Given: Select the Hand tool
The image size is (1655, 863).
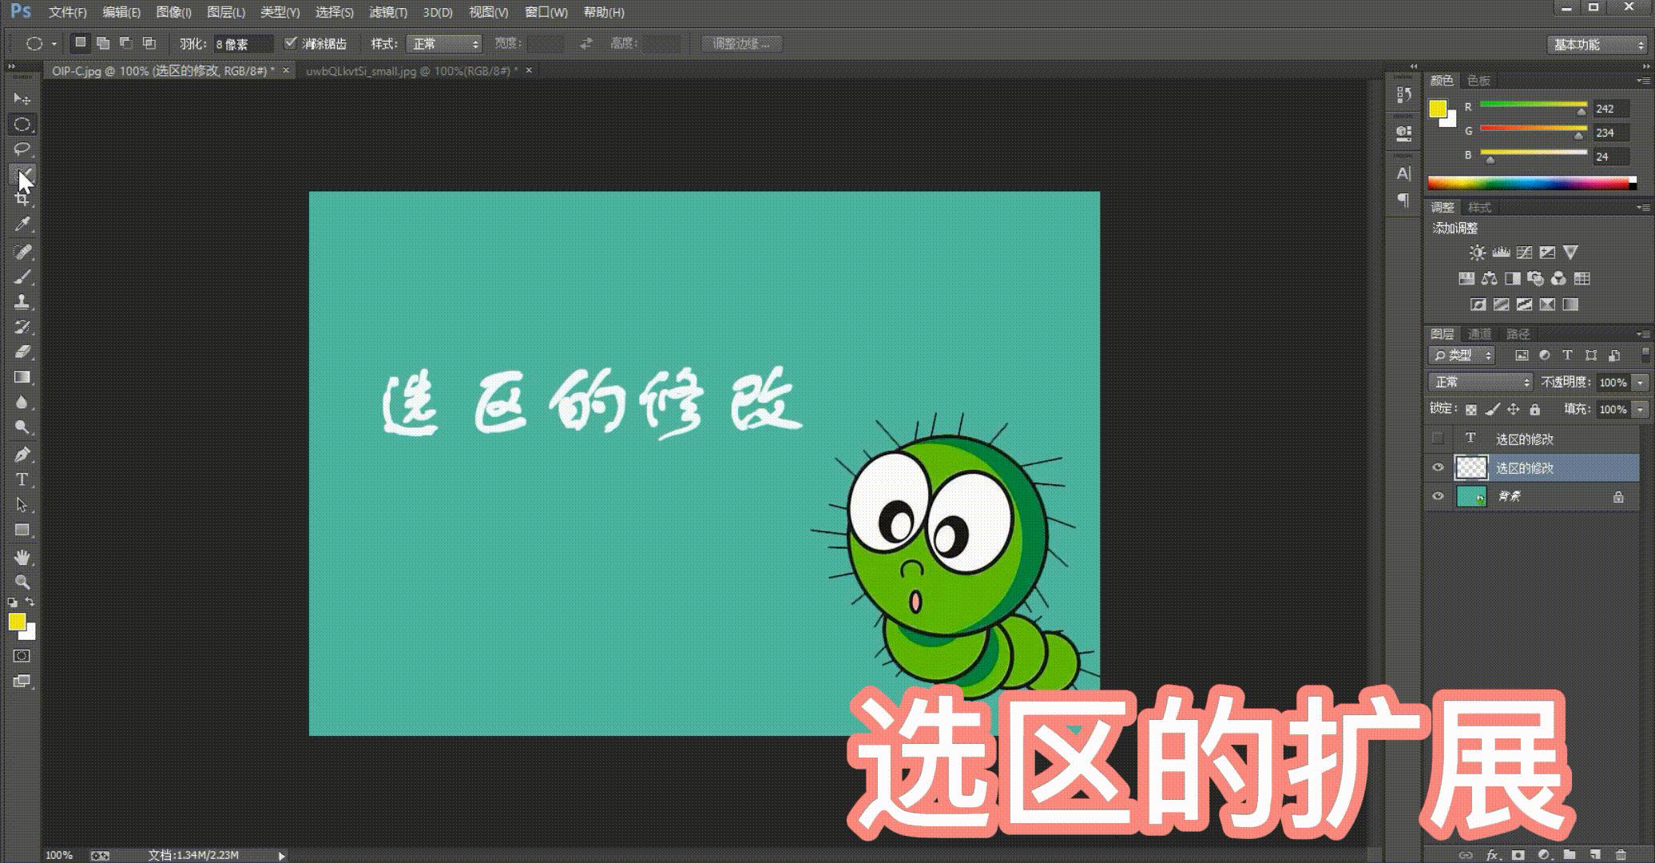Looking at the screenshot, I should [x=22, y=555].
